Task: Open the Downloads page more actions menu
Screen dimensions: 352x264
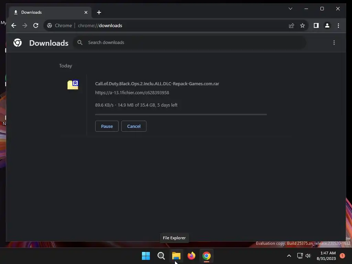Action: (x=334, y=43)
